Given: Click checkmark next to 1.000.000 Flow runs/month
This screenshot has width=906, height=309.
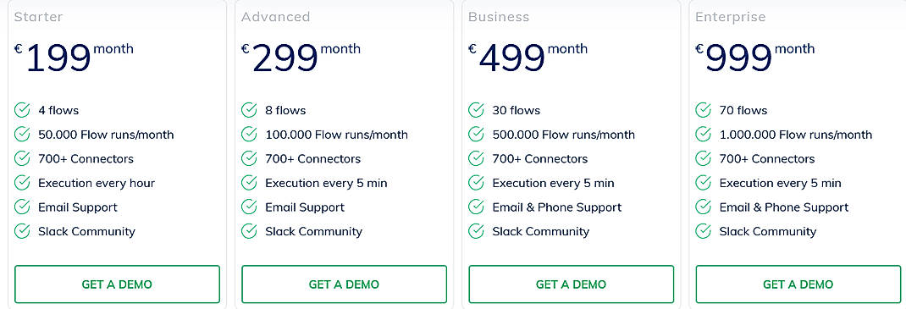Looking at the screenshot, I should (703, 134).
